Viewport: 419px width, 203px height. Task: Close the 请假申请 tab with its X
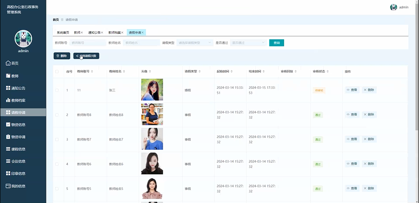pyautogui.click(x=142, y=32)
